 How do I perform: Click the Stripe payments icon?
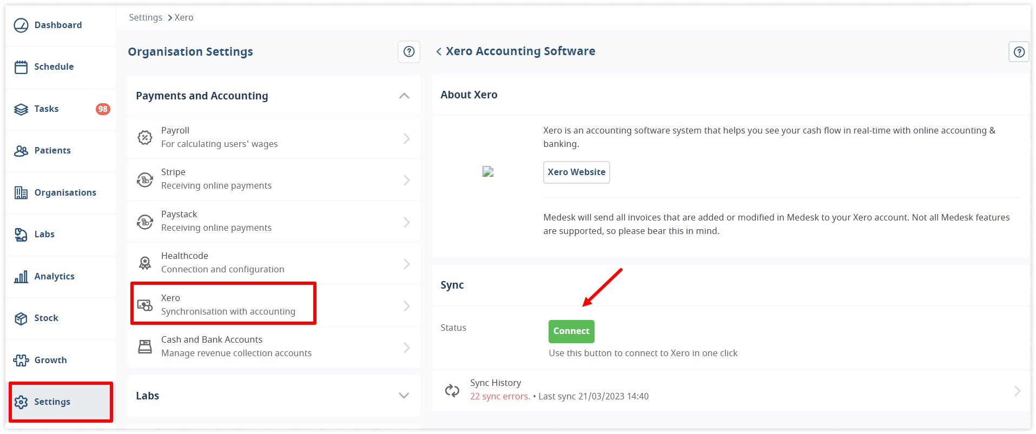(144, 179)
